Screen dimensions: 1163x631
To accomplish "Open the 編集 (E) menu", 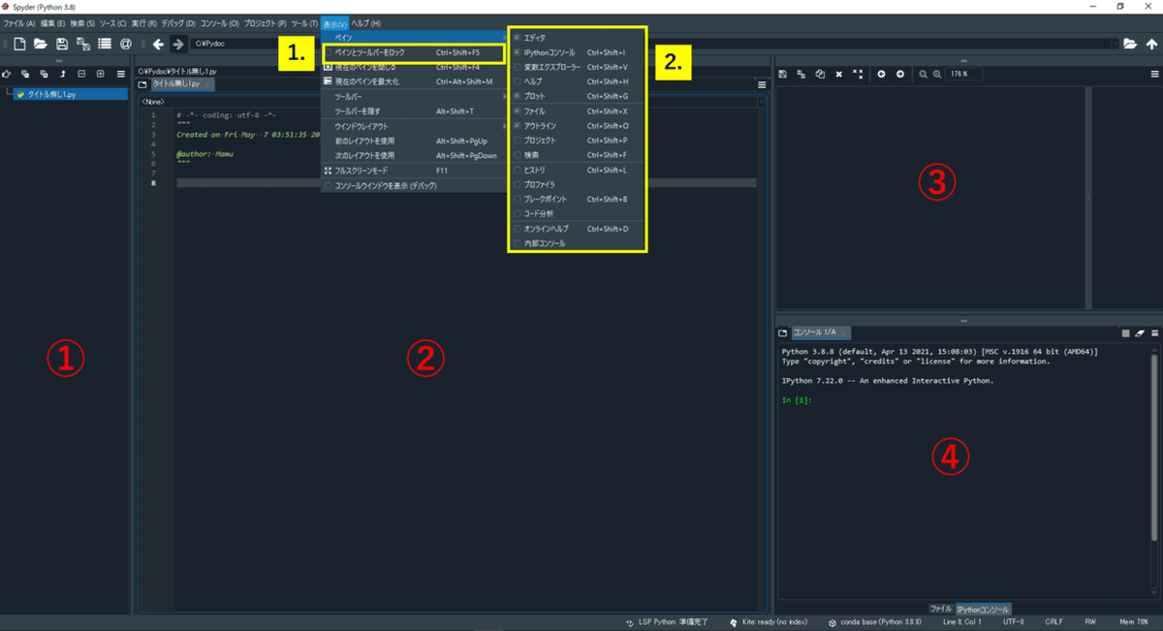I will pyautogui.click(x=52, y=23).
